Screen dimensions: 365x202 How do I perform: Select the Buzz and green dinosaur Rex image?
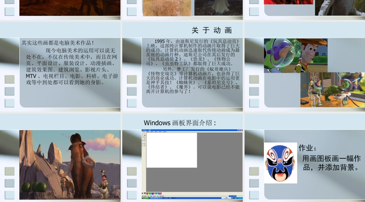pos(333,90)
